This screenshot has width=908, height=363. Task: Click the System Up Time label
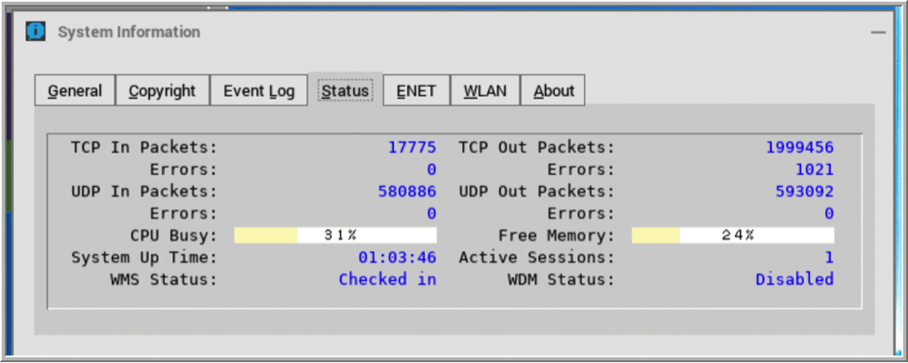(x=144, y=258)
